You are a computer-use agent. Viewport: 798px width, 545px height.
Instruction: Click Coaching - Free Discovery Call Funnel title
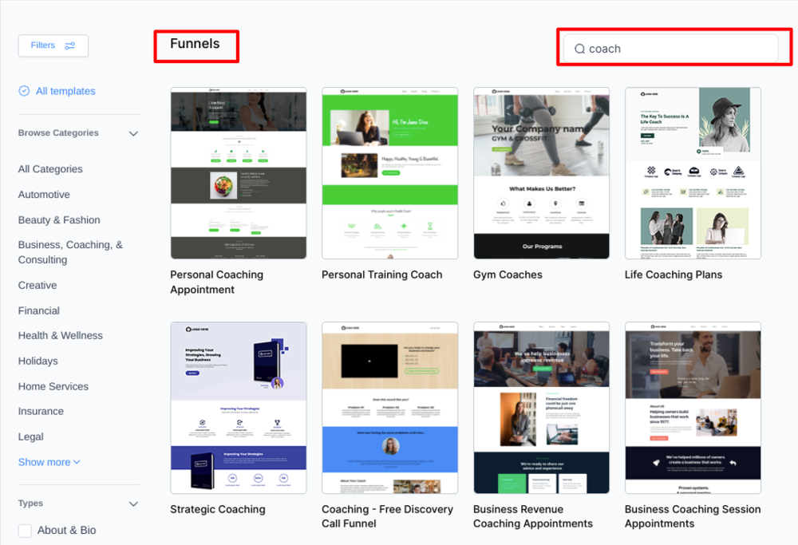387,516
